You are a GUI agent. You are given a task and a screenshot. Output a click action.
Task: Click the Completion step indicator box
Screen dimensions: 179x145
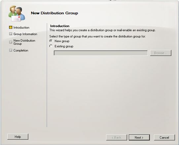11,50
